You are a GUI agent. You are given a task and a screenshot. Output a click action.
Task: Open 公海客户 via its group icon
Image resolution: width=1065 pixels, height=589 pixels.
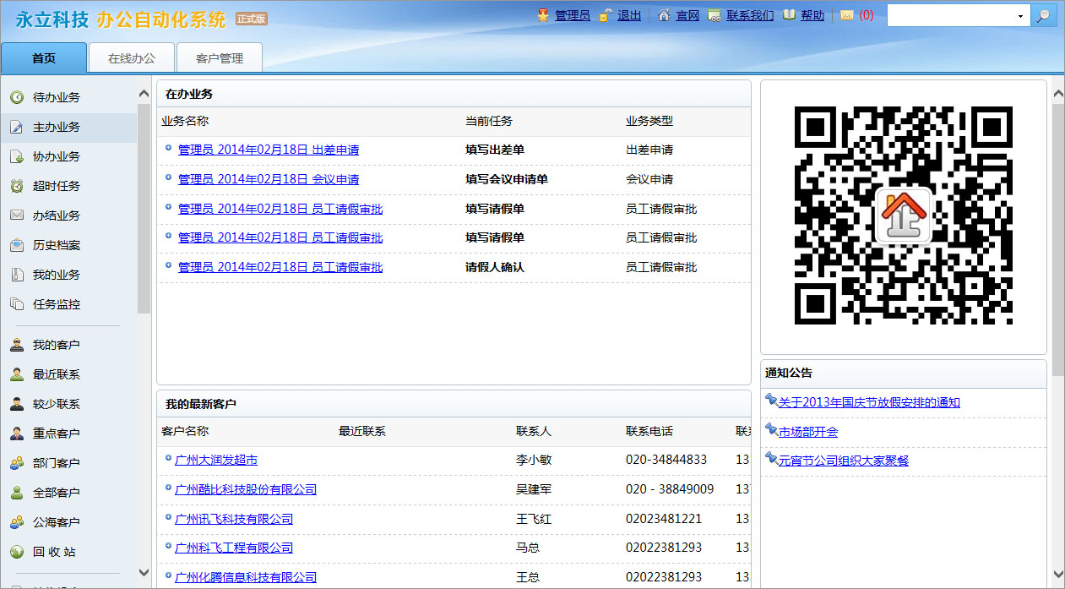[x=17, y=522]
